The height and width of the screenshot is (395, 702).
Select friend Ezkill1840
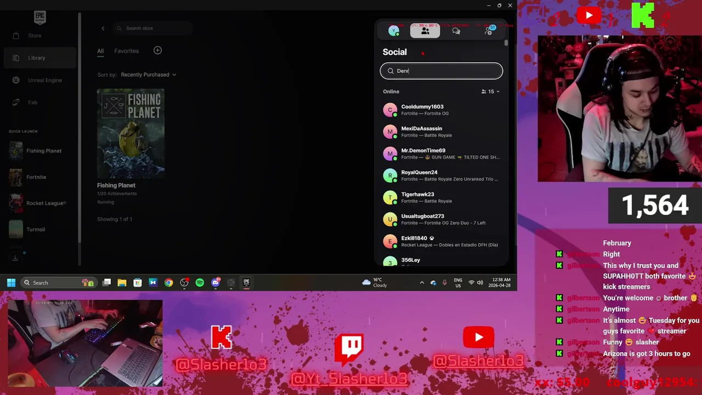coord(441,241)
